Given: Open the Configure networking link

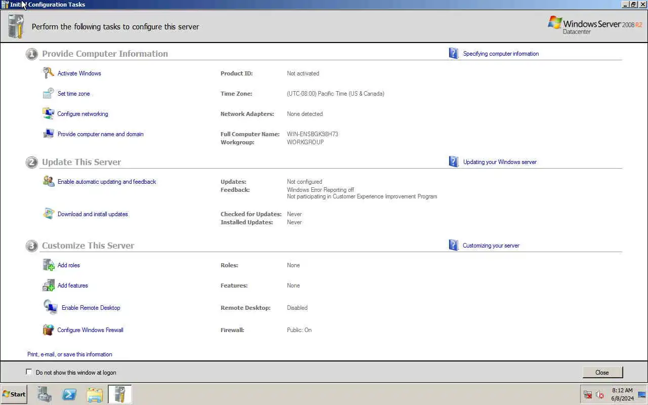Looking at the screenshot, I should (83, 114).
